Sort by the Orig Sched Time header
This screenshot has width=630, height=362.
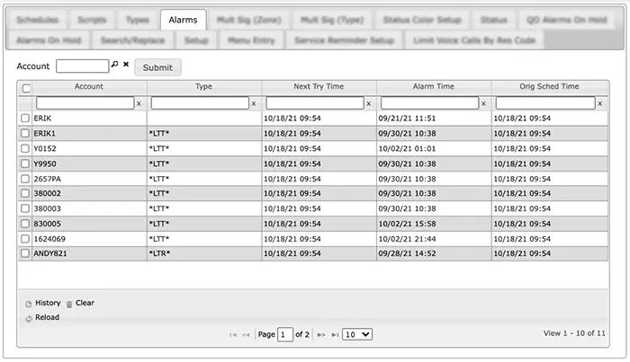[x=549, y=86]
